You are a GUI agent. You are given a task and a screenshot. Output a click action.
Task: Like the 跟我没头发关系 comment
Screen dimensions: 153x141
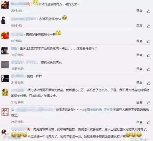(149, 69)
